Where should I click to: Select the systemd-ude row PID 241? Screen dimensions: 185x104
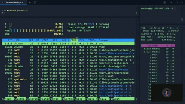(x=68, y=83)
